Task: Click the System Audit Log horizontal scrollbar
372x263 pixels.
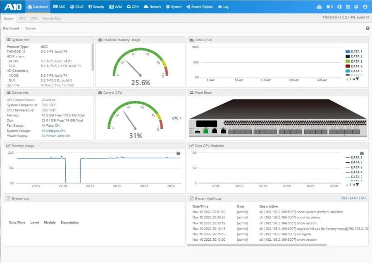Action: click(257, 245)
